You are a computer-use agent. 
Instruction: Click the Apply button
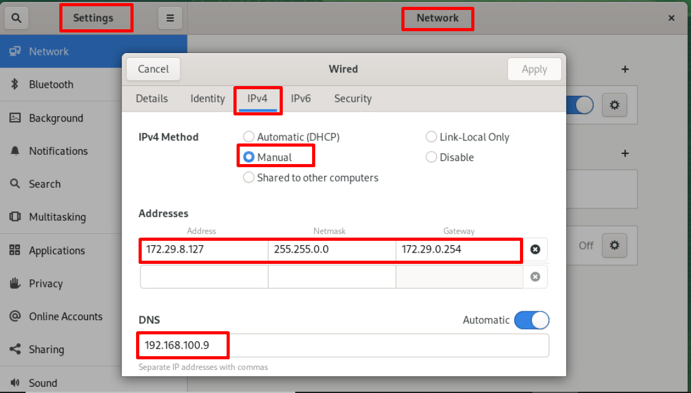(x=534, y=69)
